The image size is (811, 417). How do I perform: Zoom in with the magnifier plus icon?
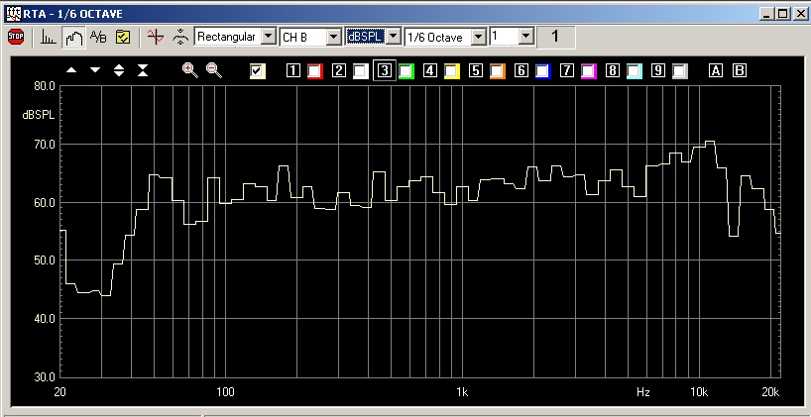(190, 70)
